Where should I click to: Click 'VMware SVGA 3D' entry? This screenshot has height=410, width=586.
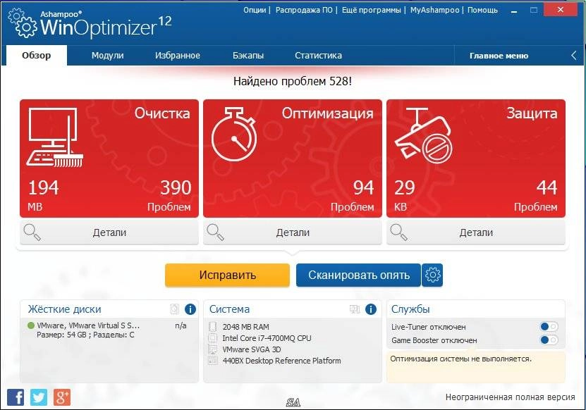(252, 349)
